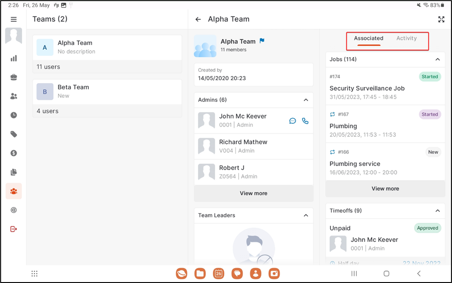This screenshot has height=283, width=452.
Task: Open the hamburger menu
Action: click(13, 19)
